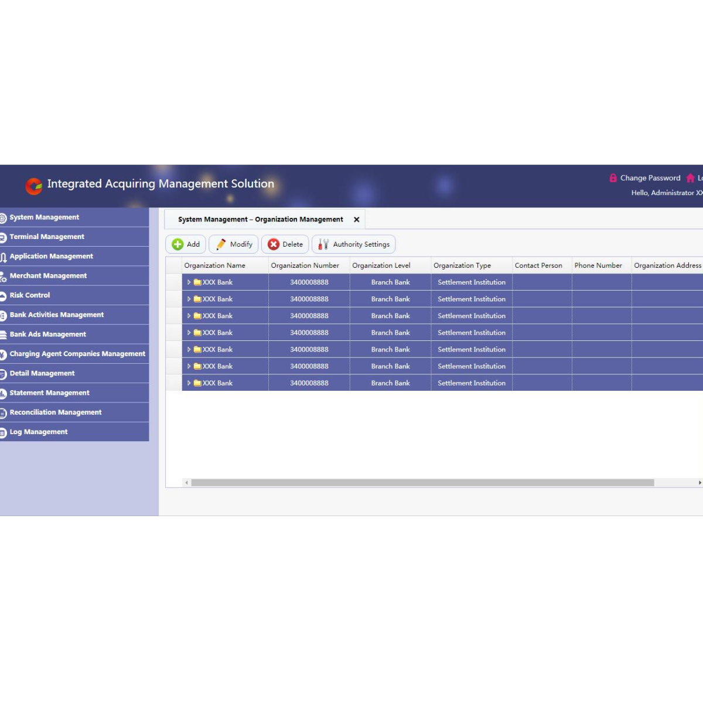The height and width of the screenshot is (703, 703).
Task: Click the Change Password link
Action: pos(651,178)
